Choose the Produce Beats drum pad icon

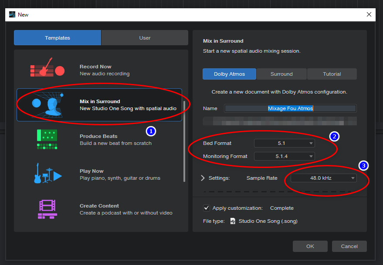point(47,139)
